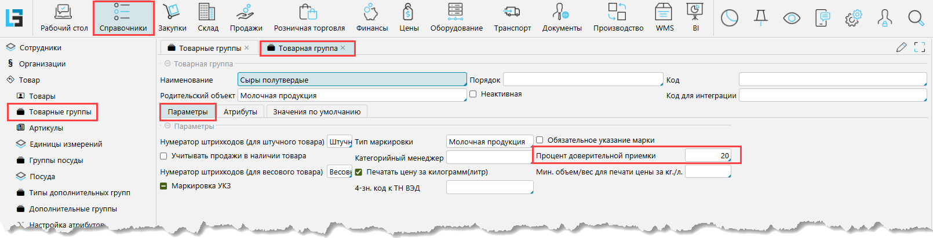Click the pencil edit icon

tap(901, 47)
